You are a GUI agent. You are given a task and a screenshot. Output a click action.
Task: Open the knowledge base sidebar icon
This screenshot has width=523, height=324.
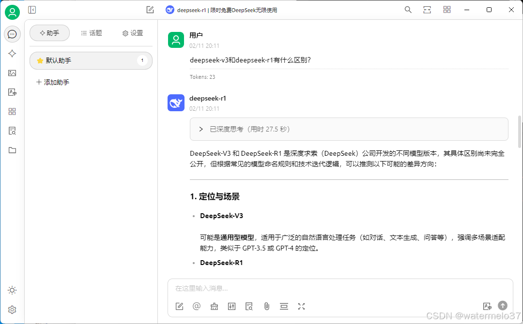(12, 131)
